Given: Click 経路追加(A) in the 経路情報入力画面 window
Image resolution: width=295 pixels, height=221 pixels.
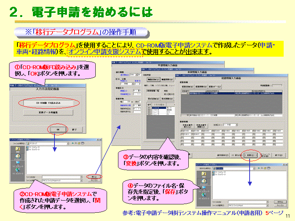Looking at the screenshot, I should (x=188, y=87).
